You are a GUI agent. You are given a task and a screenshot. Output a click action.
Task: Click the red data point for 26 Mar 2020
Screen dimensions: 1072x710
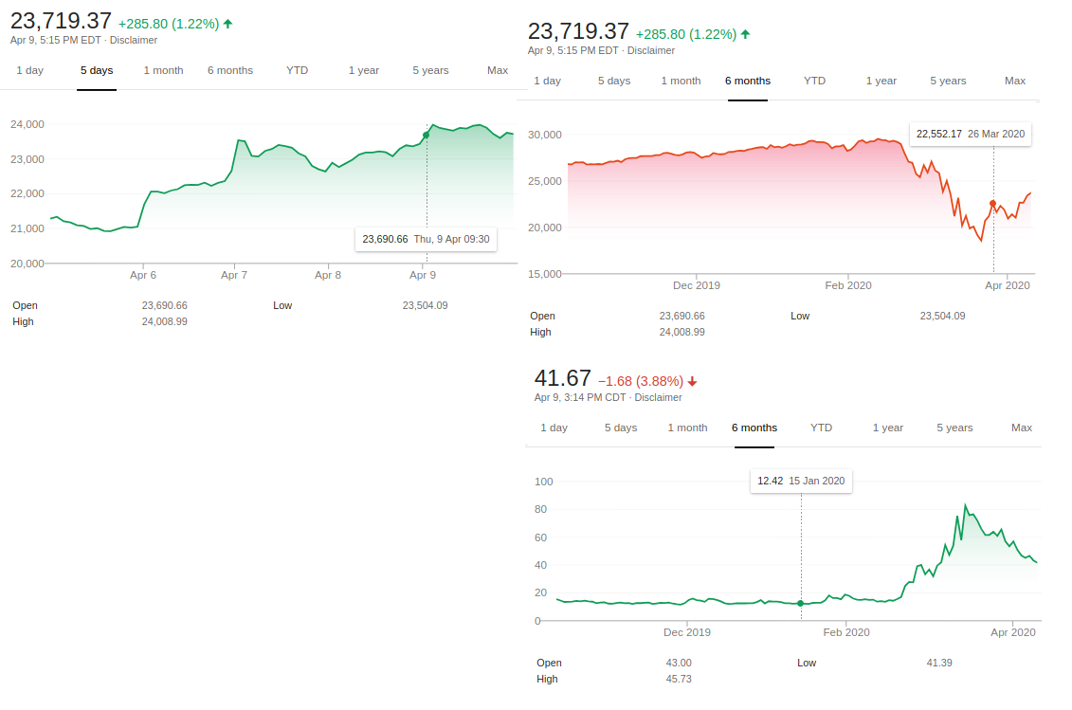pyautogui.click(x=993, y=204)
